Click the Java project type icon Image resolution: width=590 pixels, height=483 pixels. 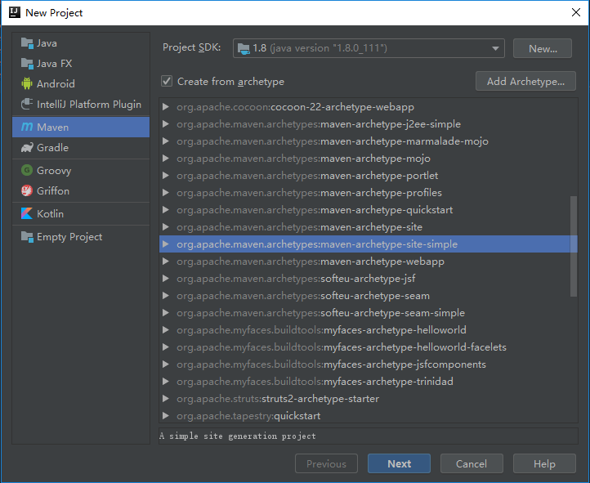click(27, 43)
